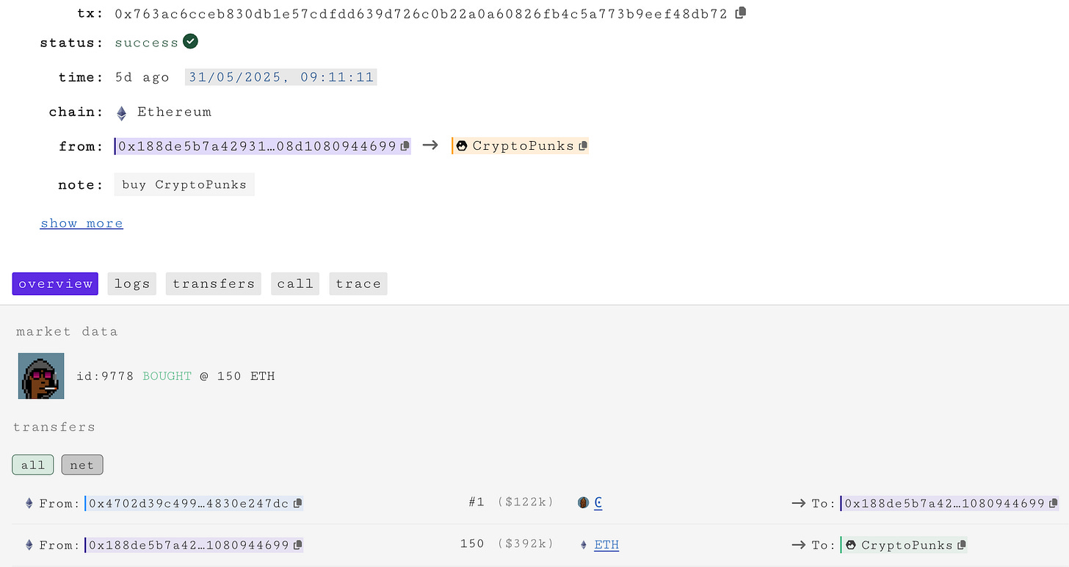Image resolution: width=1069 pixels, height=567 pixels.
Task: Click 'id:9778 BOUGHT @ 150 ETH' text
Action: 175,376
